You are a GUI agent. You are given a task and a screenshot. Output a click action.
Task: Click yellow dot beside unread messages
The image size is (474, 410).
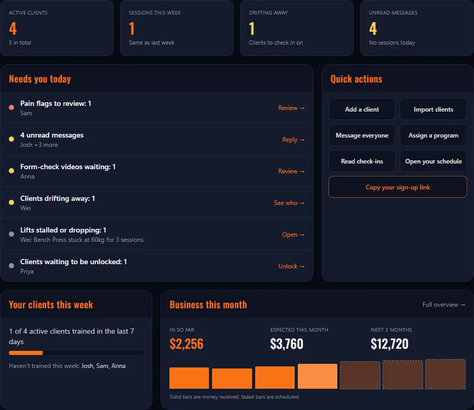[11, 139]
